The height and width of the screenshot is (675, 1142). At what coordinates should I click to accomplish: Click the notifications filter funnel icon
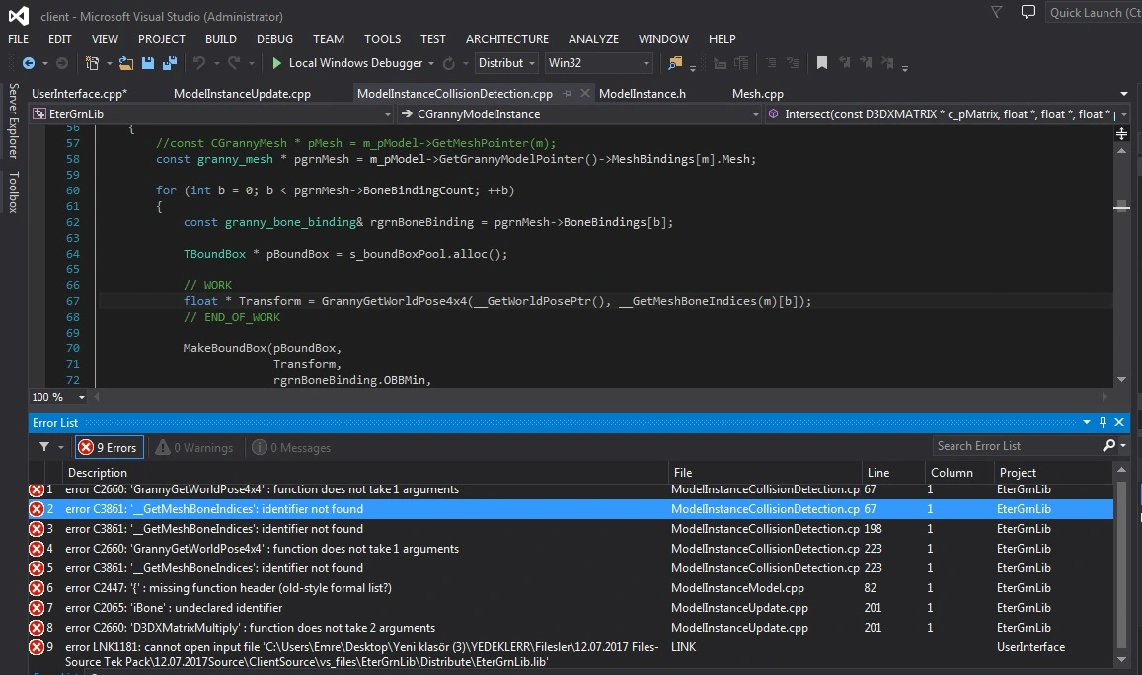(996, 12)
